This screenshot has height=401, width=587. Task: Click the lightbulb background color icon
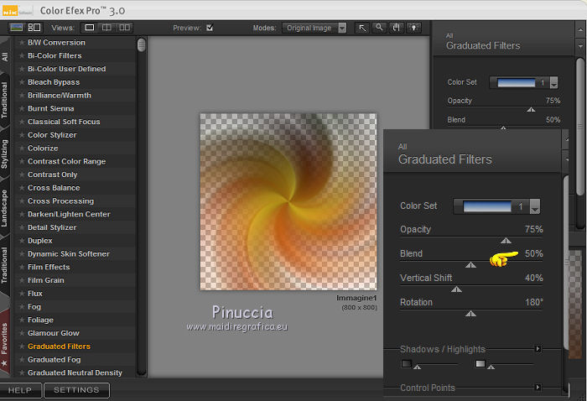pyautogui.click(x=413, y=28)
